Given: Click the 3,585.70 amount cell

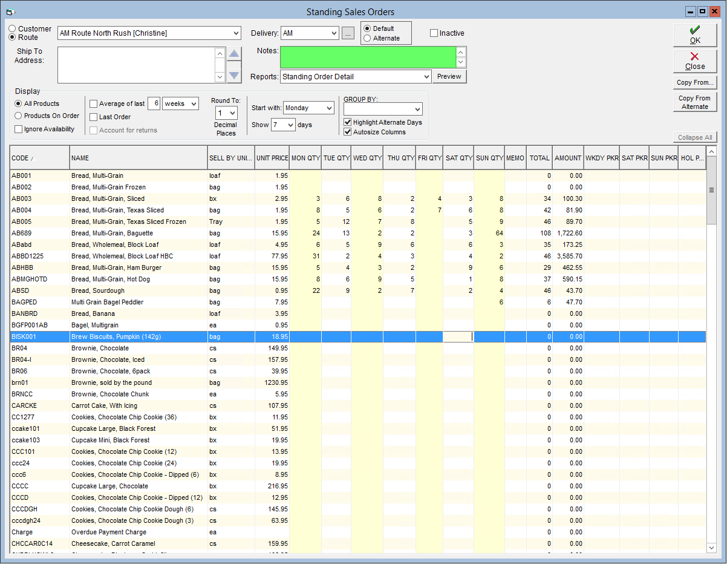Looking at the screenshot, I should coord(568,256).
